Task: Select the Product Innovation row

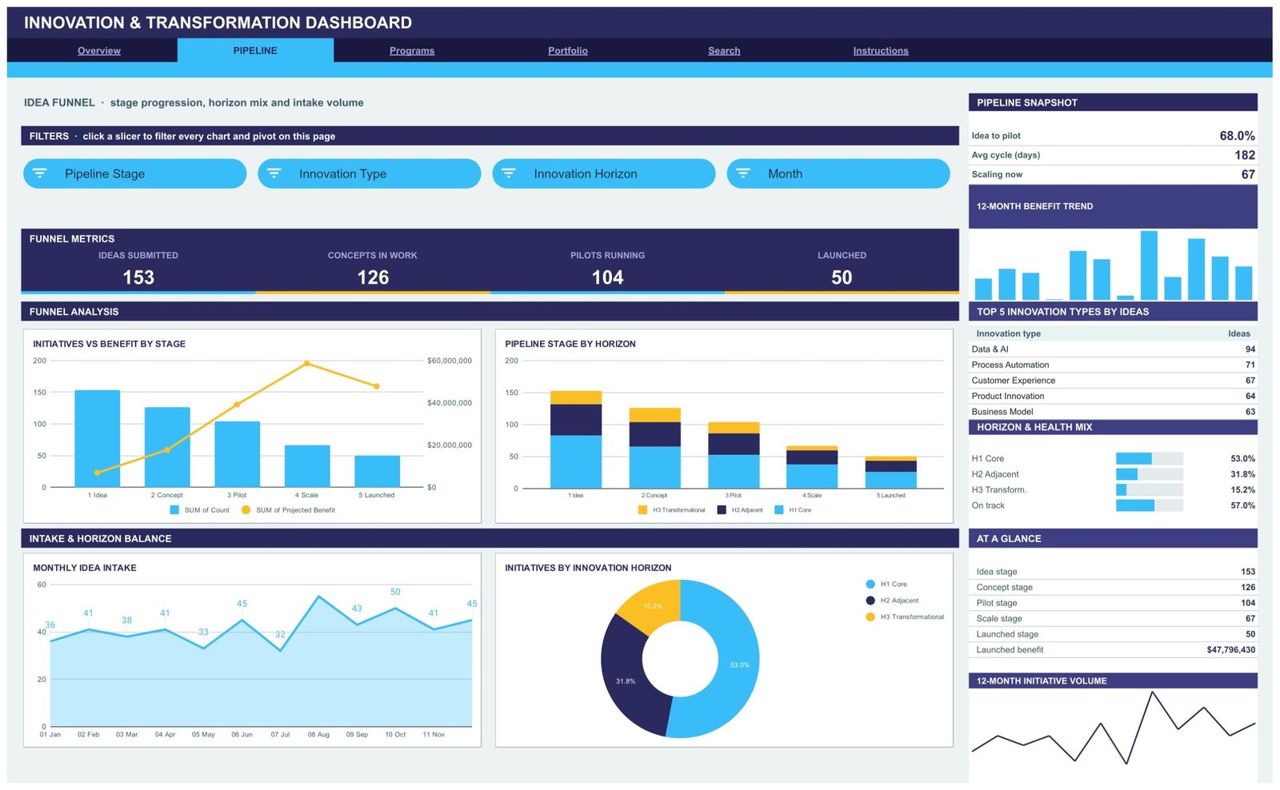Action: 1113,396
